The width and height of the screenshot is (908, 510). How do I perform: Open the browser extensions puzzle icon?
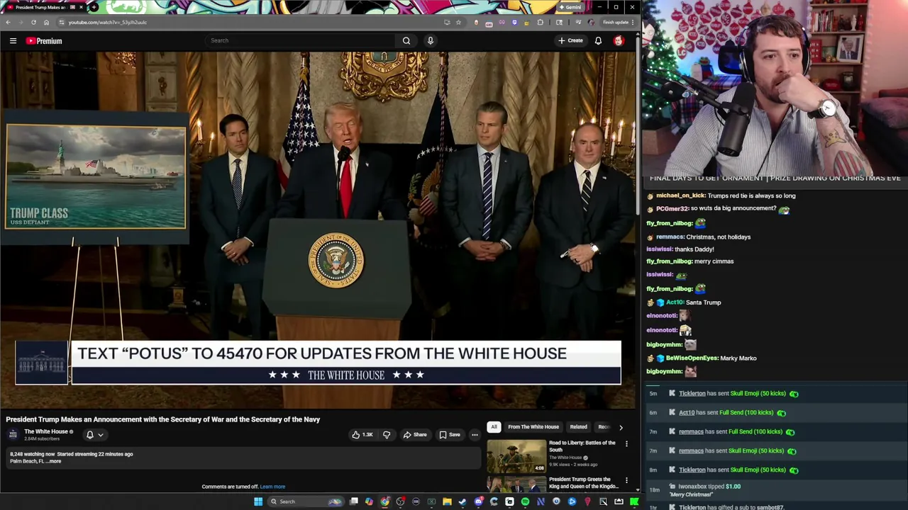point(540,22)
